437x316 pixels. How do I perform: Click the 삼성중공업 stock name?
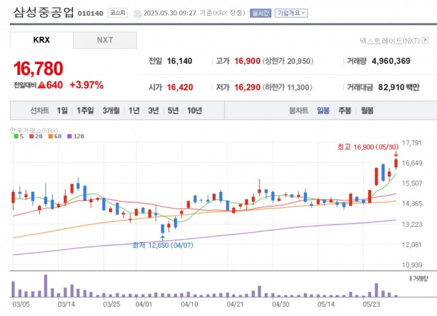[44, 12]
